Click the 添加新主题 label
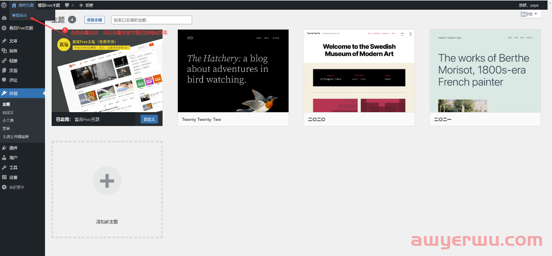This screenshot has height=256, width=552. click(107, 222)
